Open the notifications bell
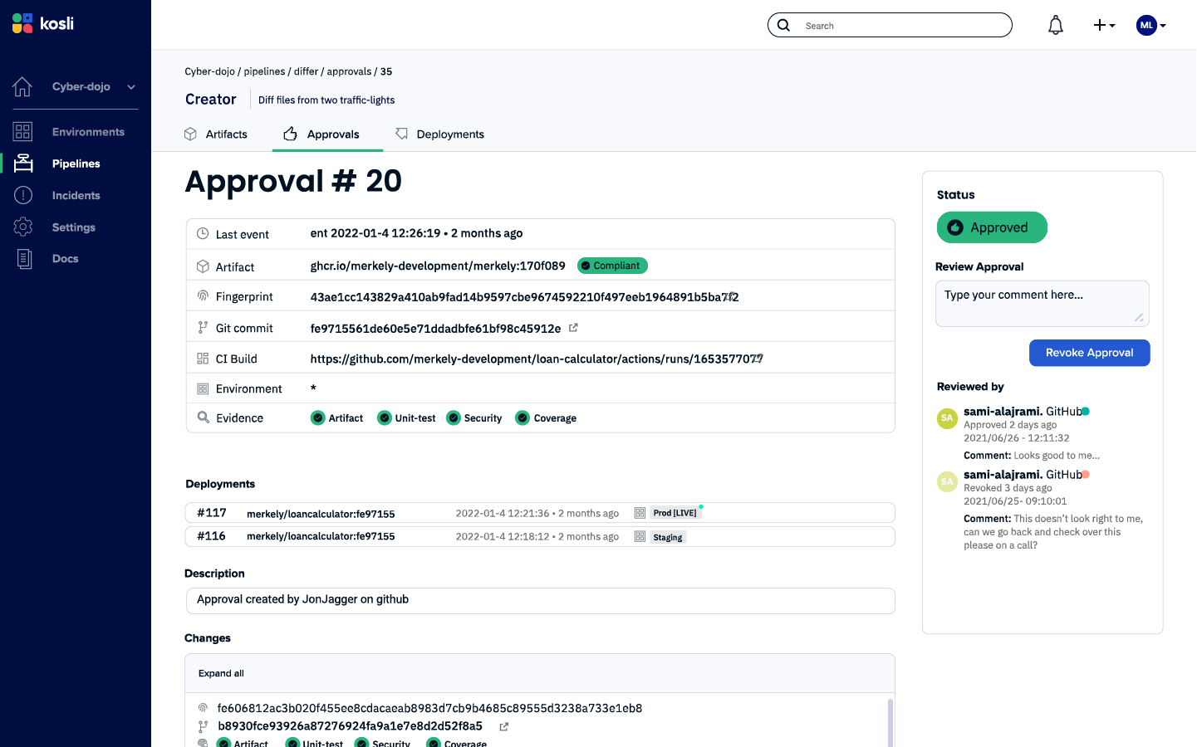1197x747 pixels. [1055, 26]
